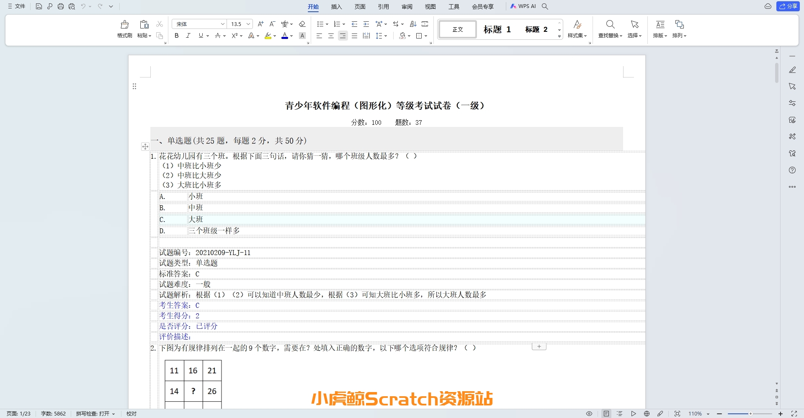The width and height of the screenshot is (804, 418).
Task: Open the highlight color dropdown arrow
Action: tap(275, 36)
